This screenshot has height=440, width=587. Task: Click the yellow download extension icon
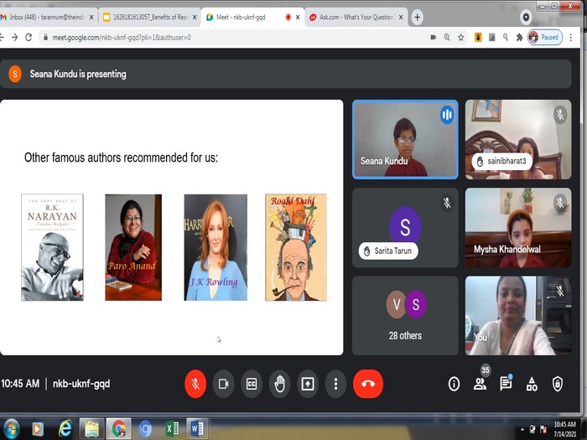click(478, 38)
